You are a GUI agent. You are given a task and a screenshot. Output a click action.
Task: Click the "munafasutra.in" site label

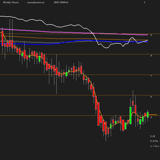pyautogui.click(x=36, y=3)
